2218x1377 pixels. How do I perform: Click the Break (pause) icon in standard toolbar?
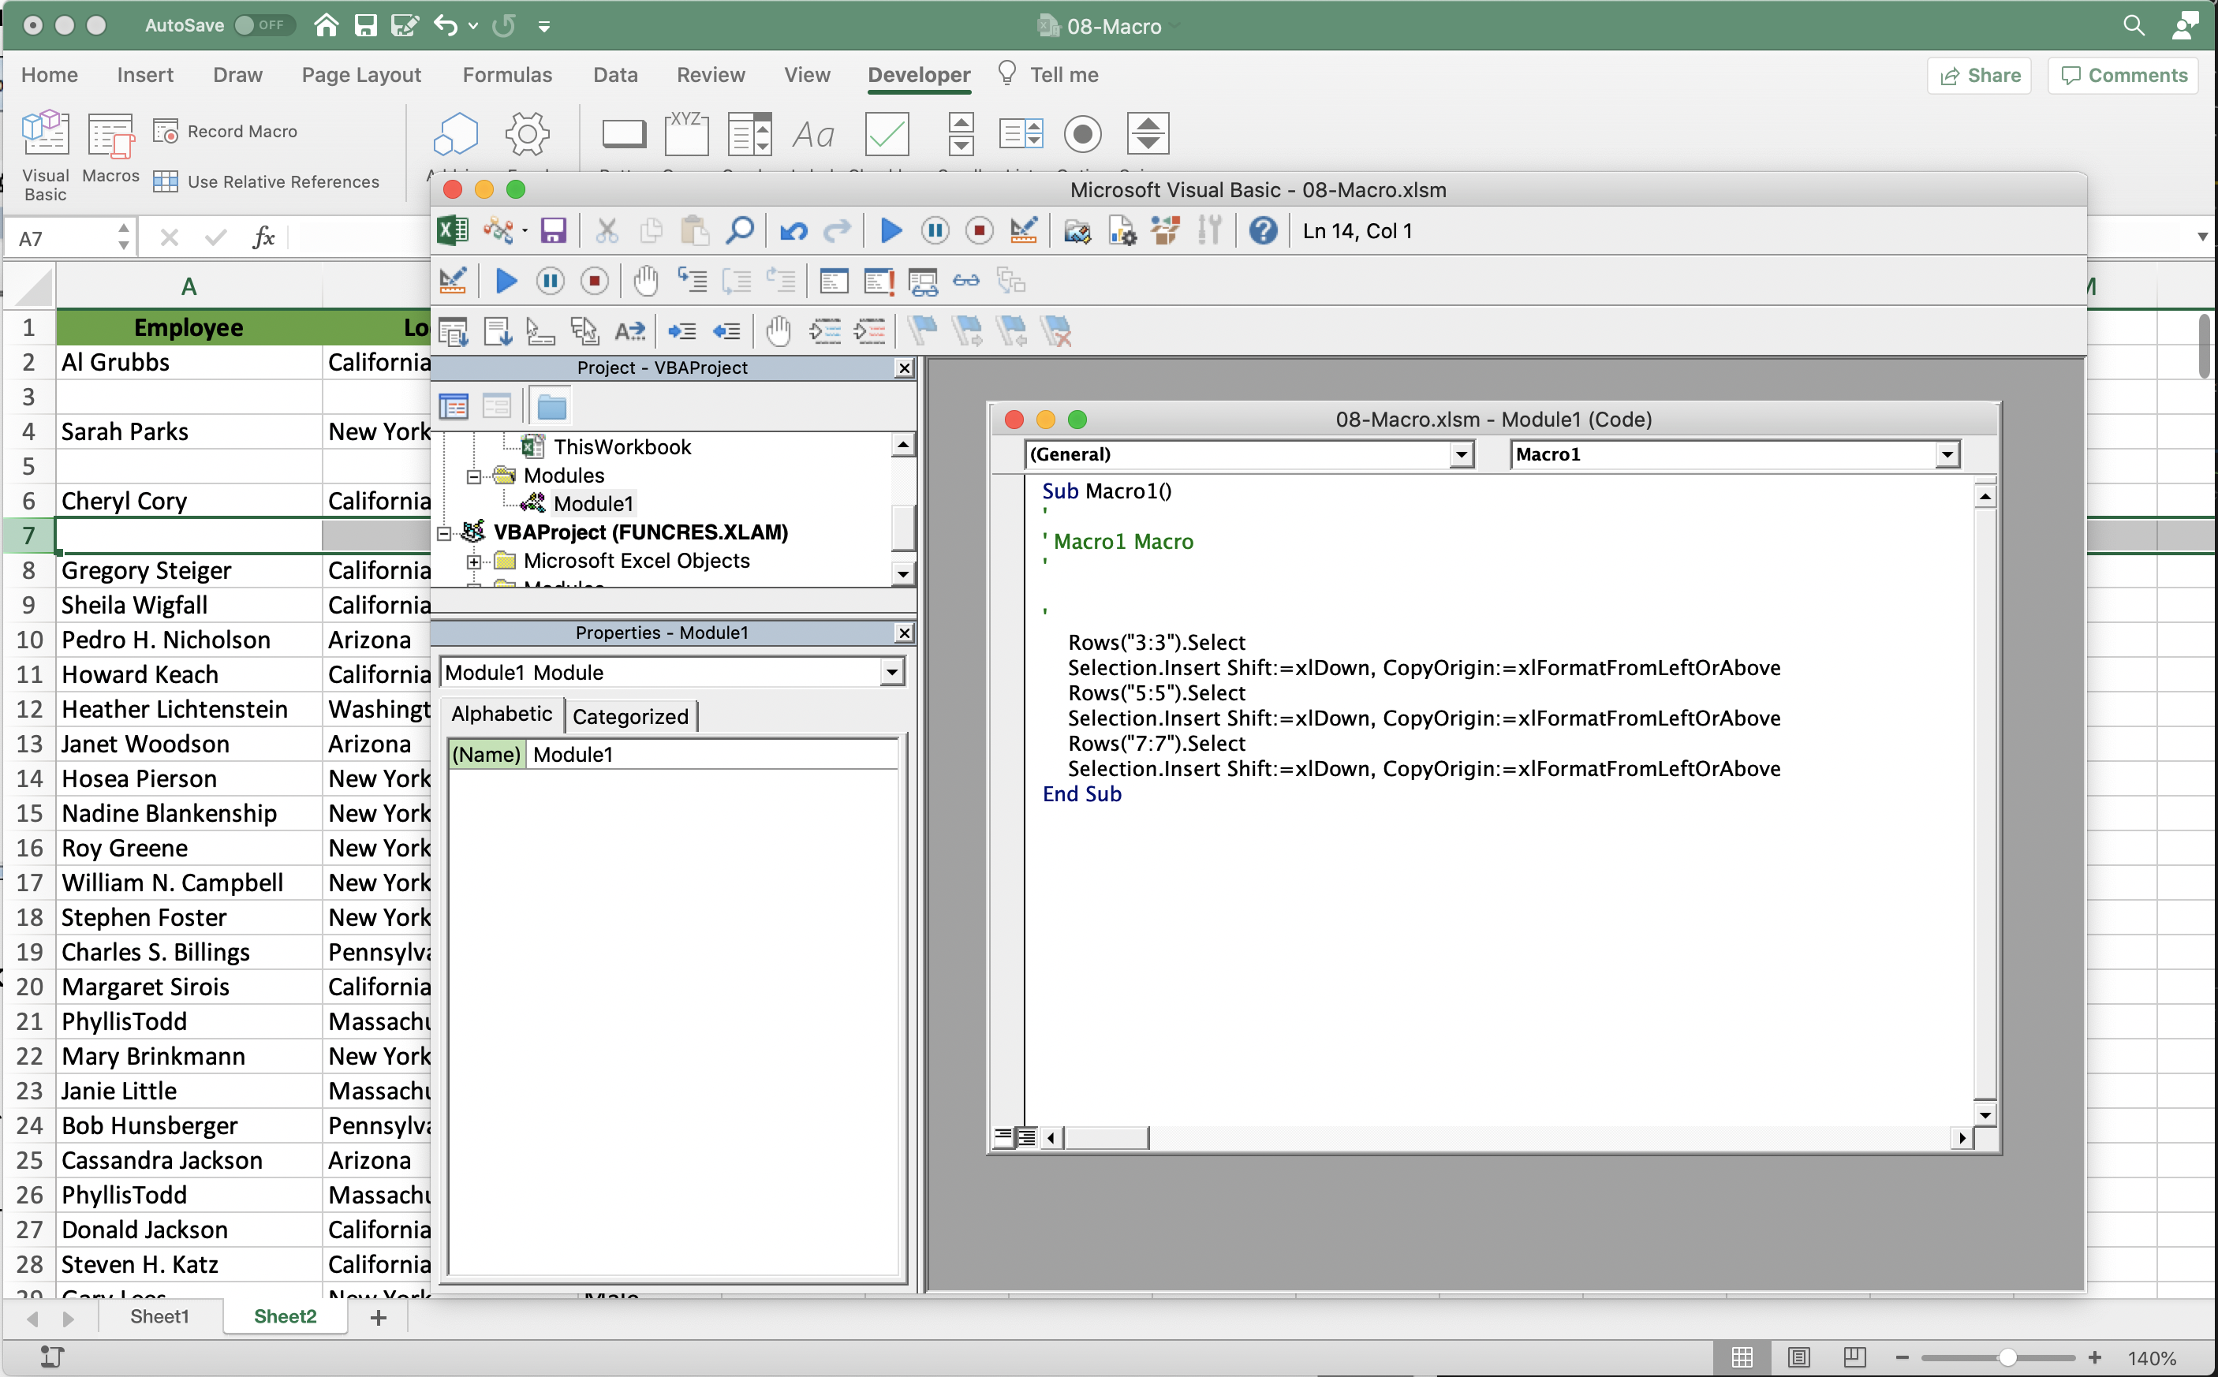935,231
